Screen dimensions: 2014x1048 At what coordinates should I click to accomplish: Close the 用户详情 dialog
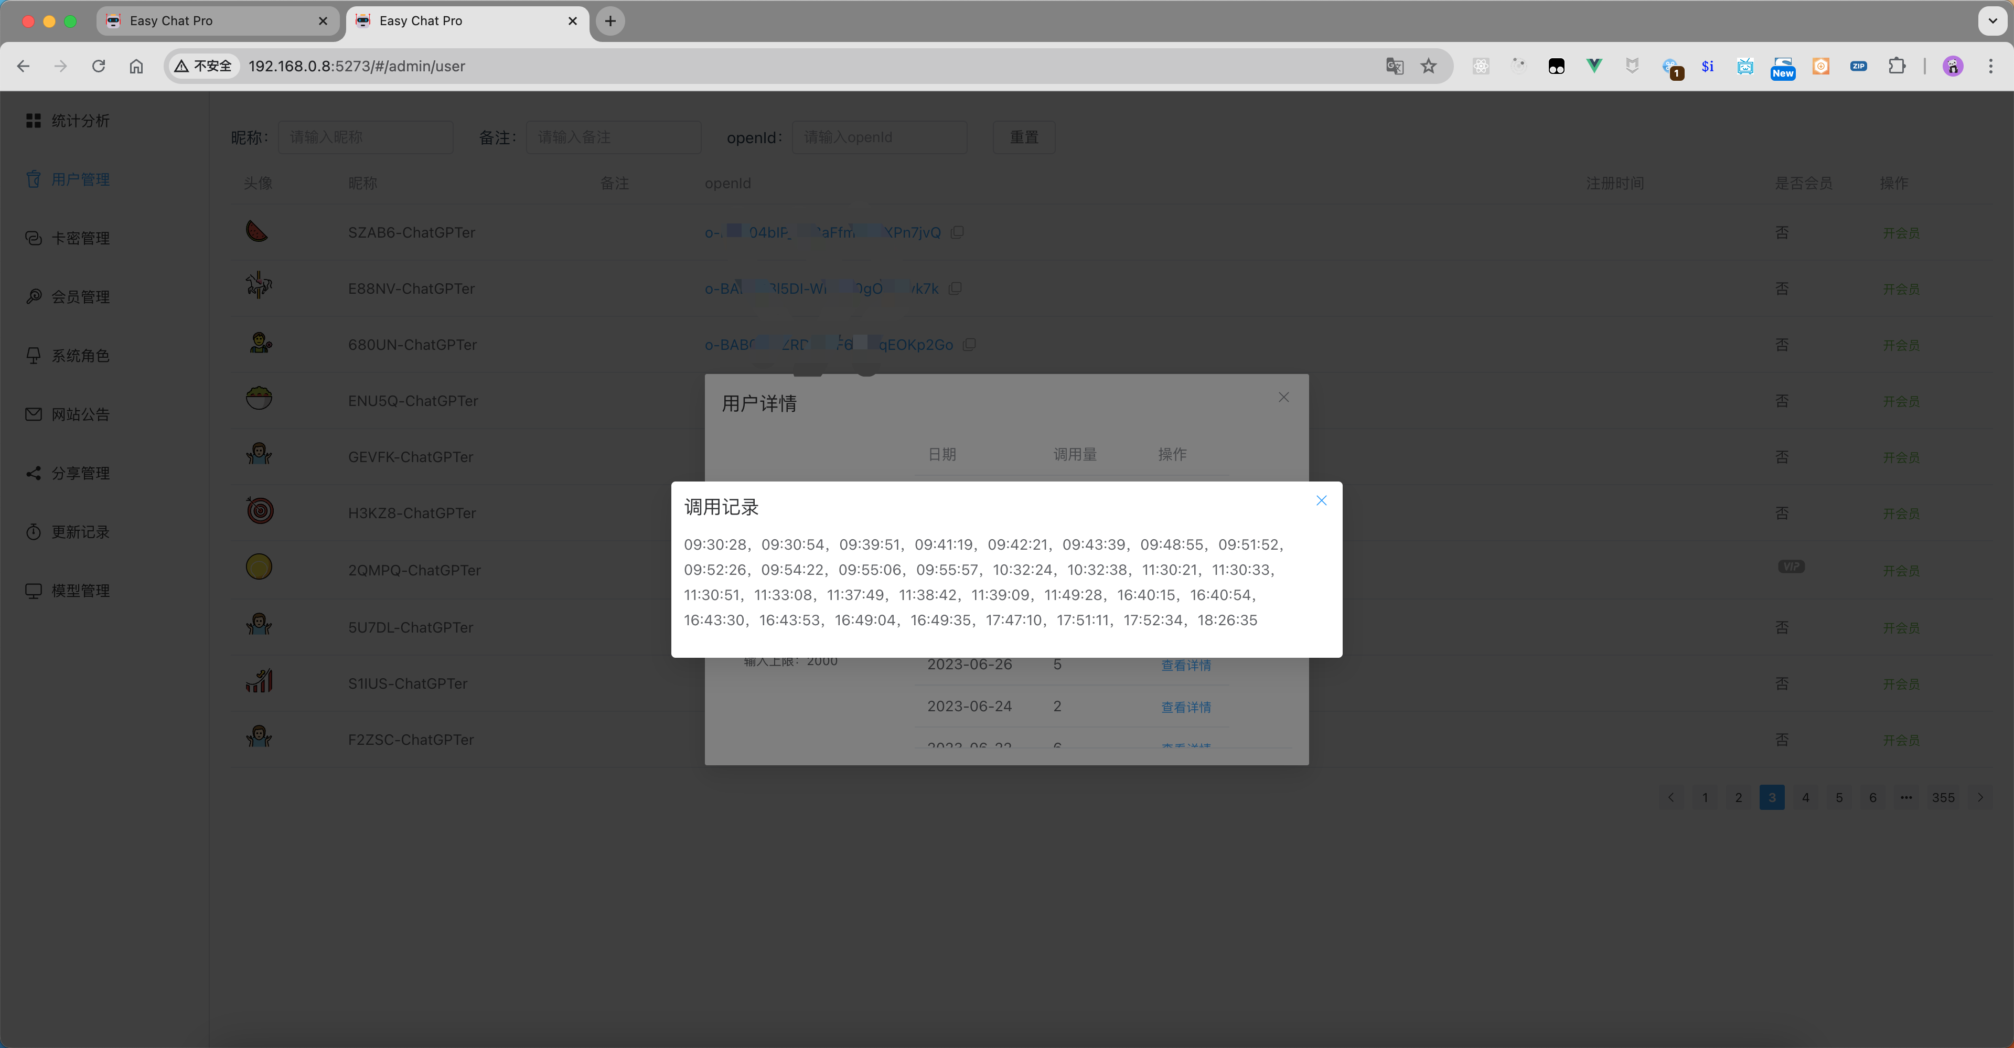1283,397
